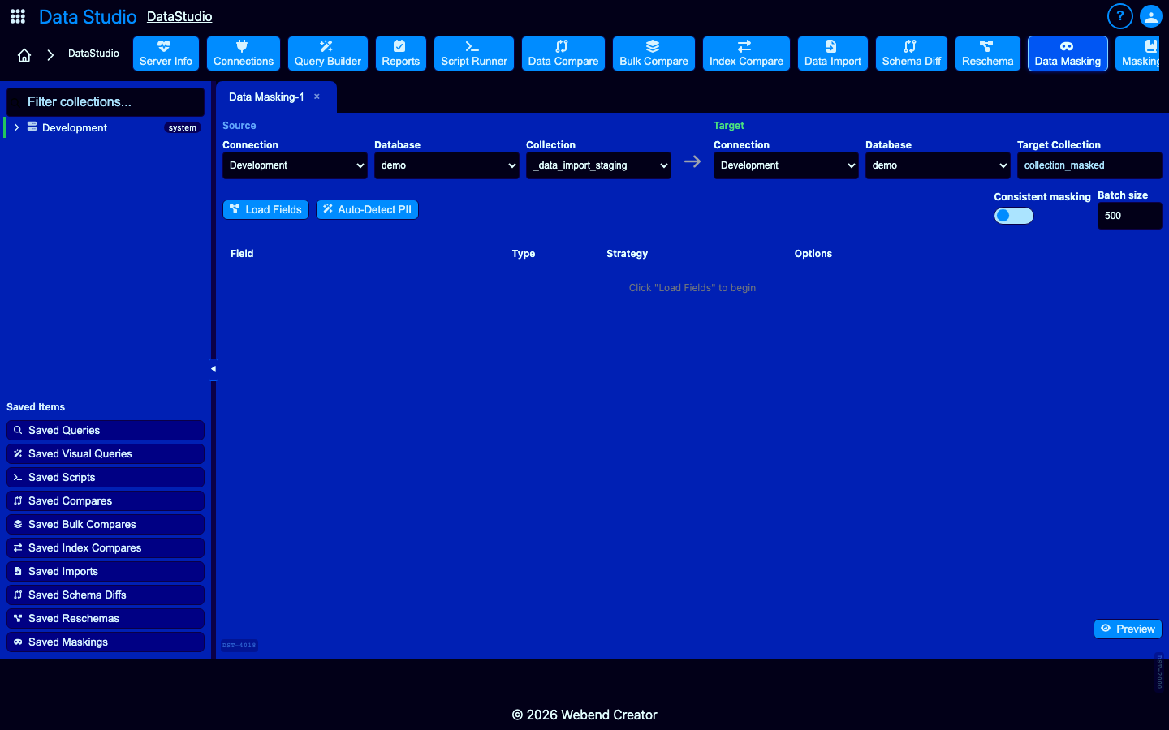The height and width of the screenshot is (730, 1169).
Task: Open Saved Queries list
Action: pyautogui.click(x=106, y=430)
